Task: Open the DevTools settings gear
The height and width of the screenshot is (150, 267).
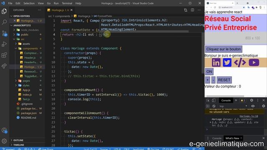Action: [252, 100]
